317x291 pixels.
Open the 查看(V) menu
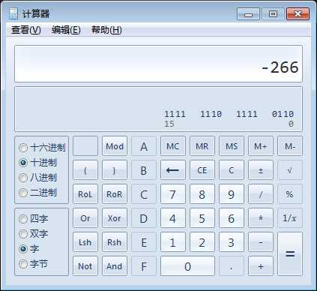click(x=25, y=30)
